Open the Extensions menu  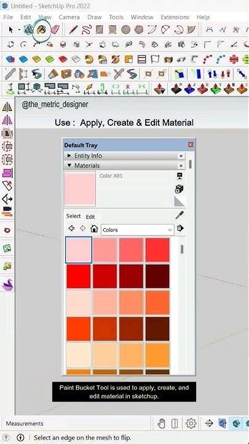(175, 17)
